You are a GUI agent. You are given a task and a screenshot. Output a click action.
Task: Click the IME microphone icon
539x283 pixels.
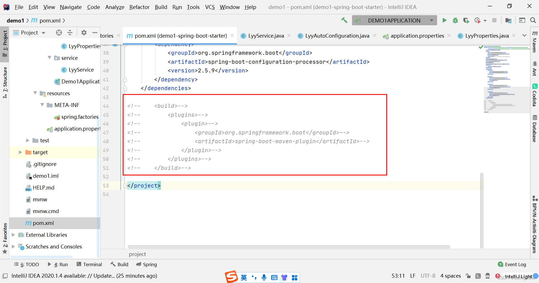point(264,277)
